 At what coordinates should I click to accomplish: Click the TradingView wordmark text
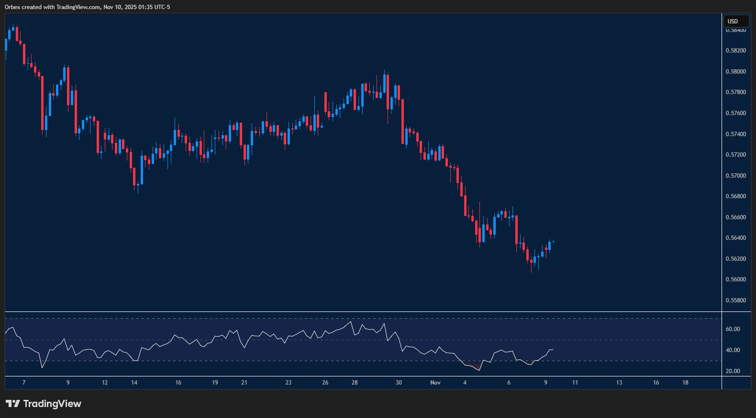[x=52, y=404]
